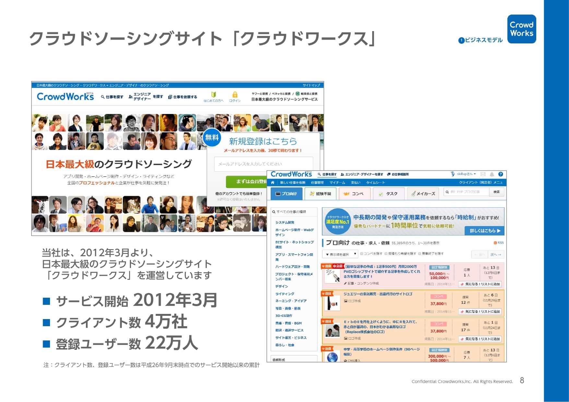This screenshot has width=569, height=402.
Task: Click the envelope messages icon
Action: point(483,174)
